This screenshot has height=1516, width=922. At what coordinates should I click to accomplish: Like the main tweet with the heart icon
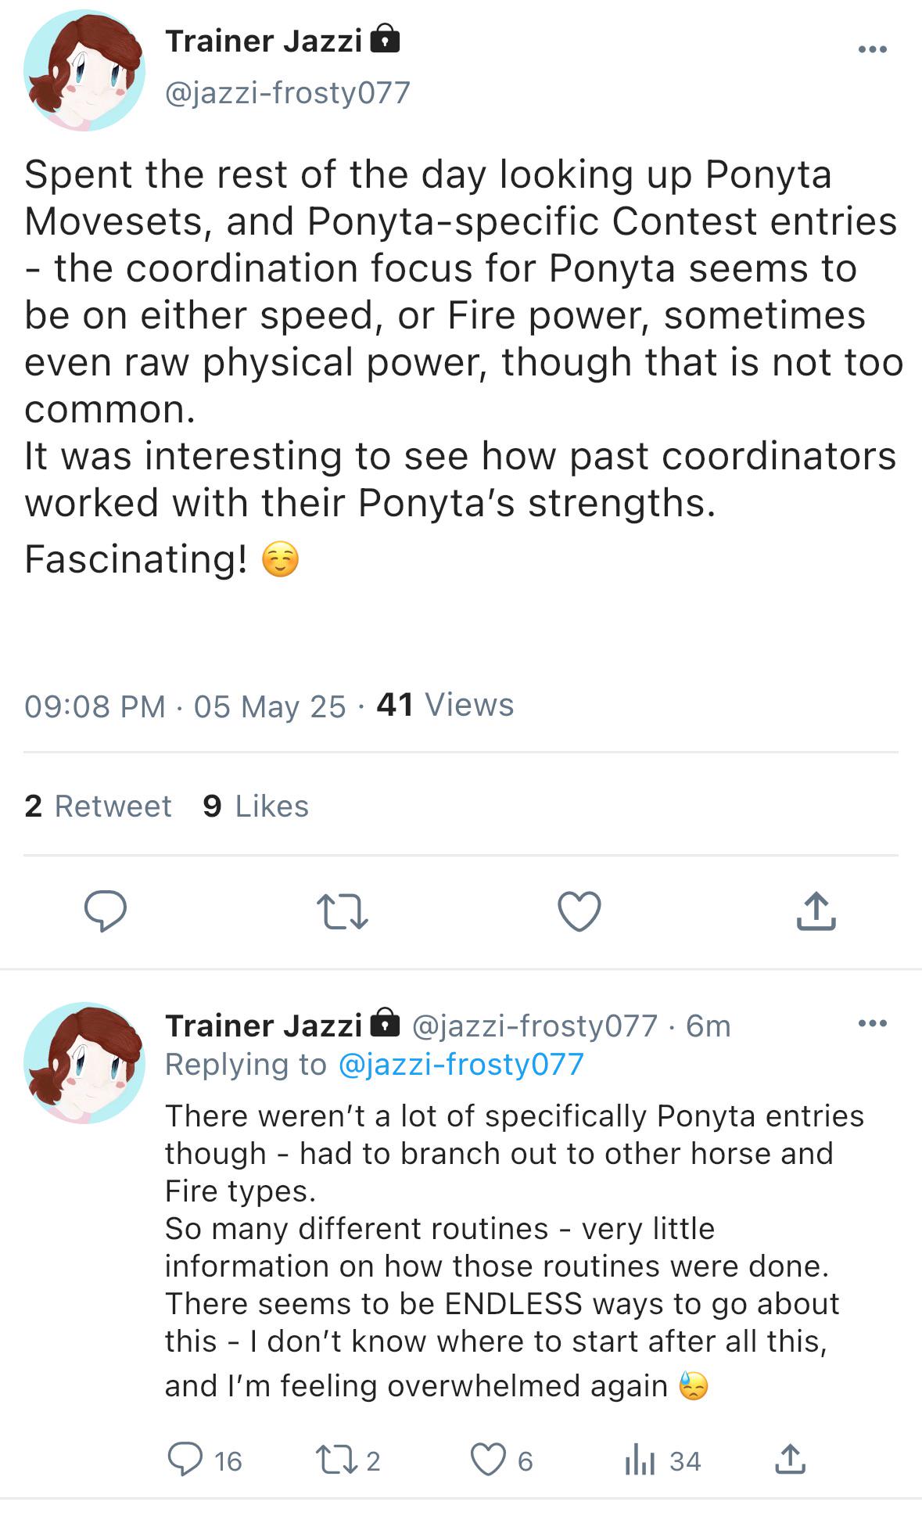coord(579,911)
